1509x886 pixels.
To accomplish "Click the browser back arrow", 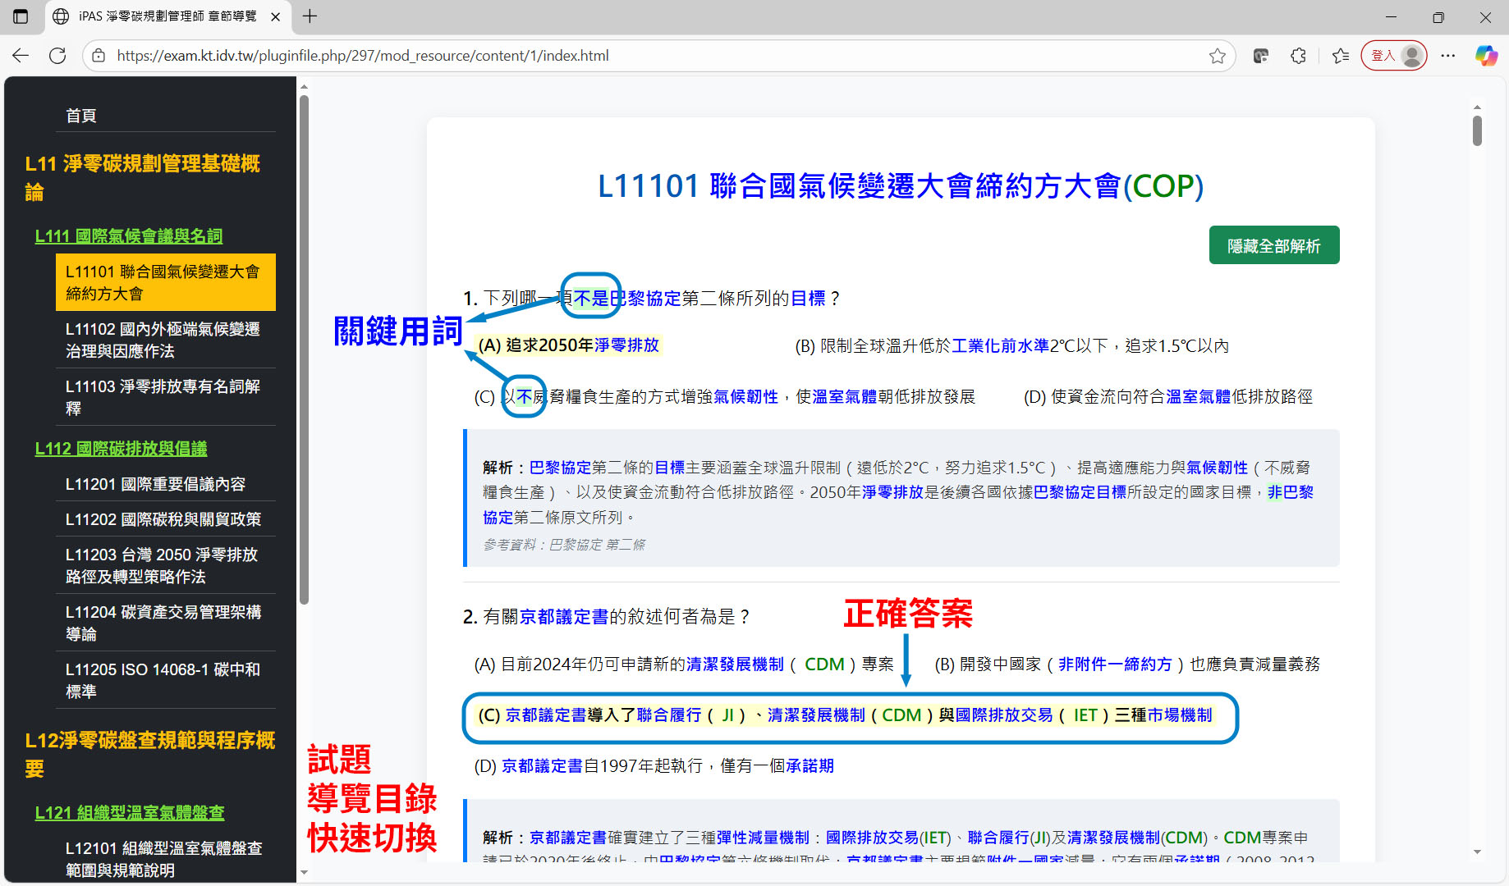I will click(21, 56).
